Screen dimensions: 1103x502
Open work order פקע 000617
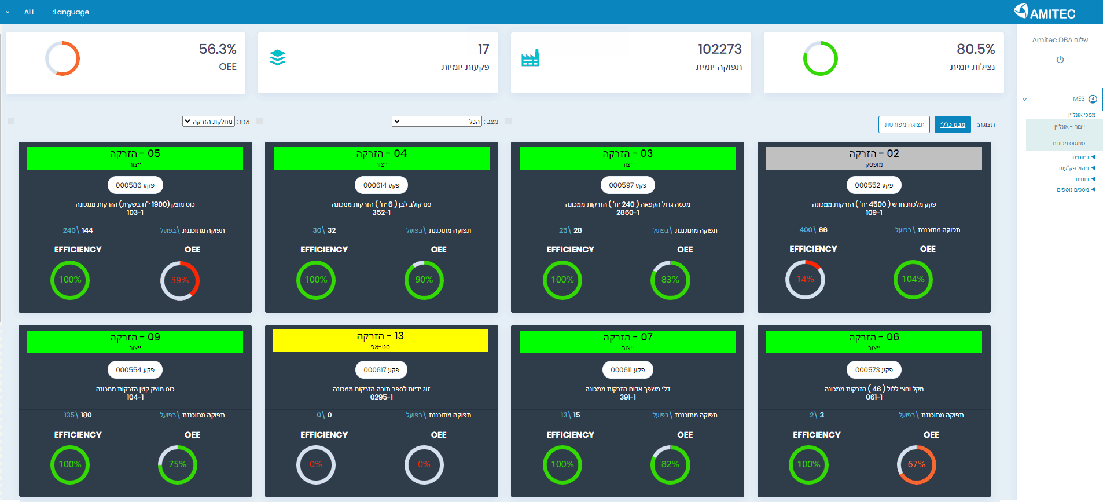pyautogui.click(x=381, y=370)
